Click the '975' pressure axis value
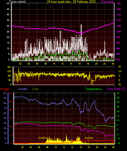 pos(118,60)
